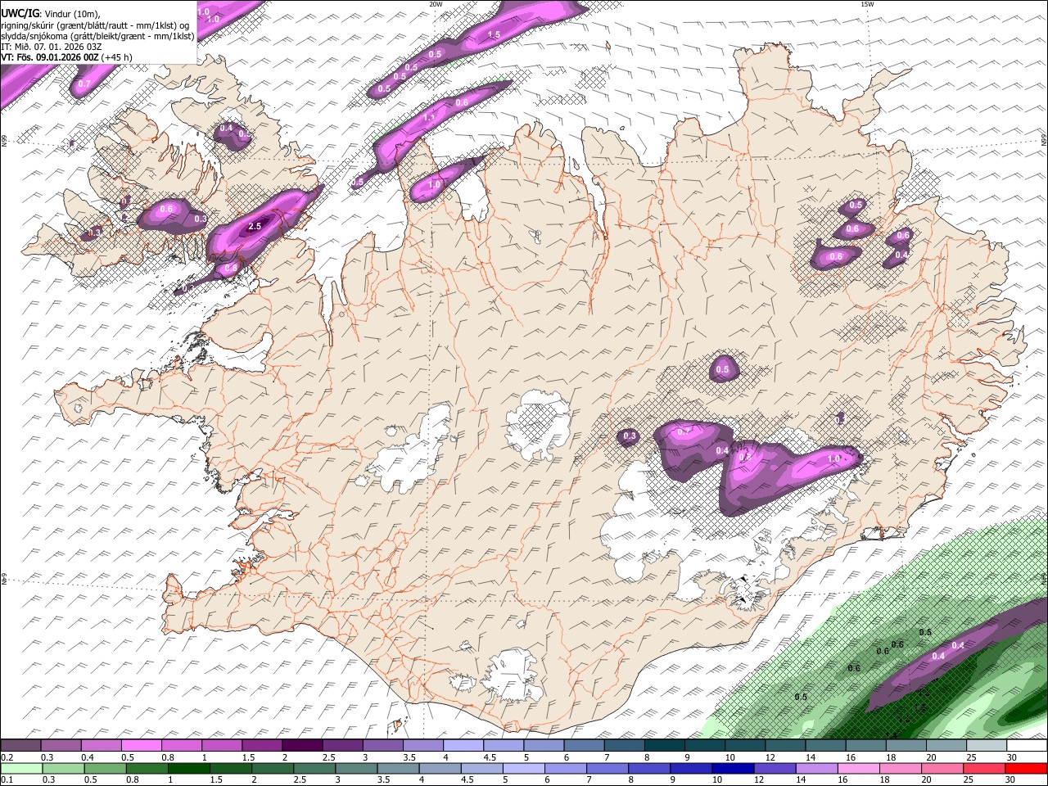Pick the dark teal swatch between 8 and 9 in snow scale

(664, 746)
